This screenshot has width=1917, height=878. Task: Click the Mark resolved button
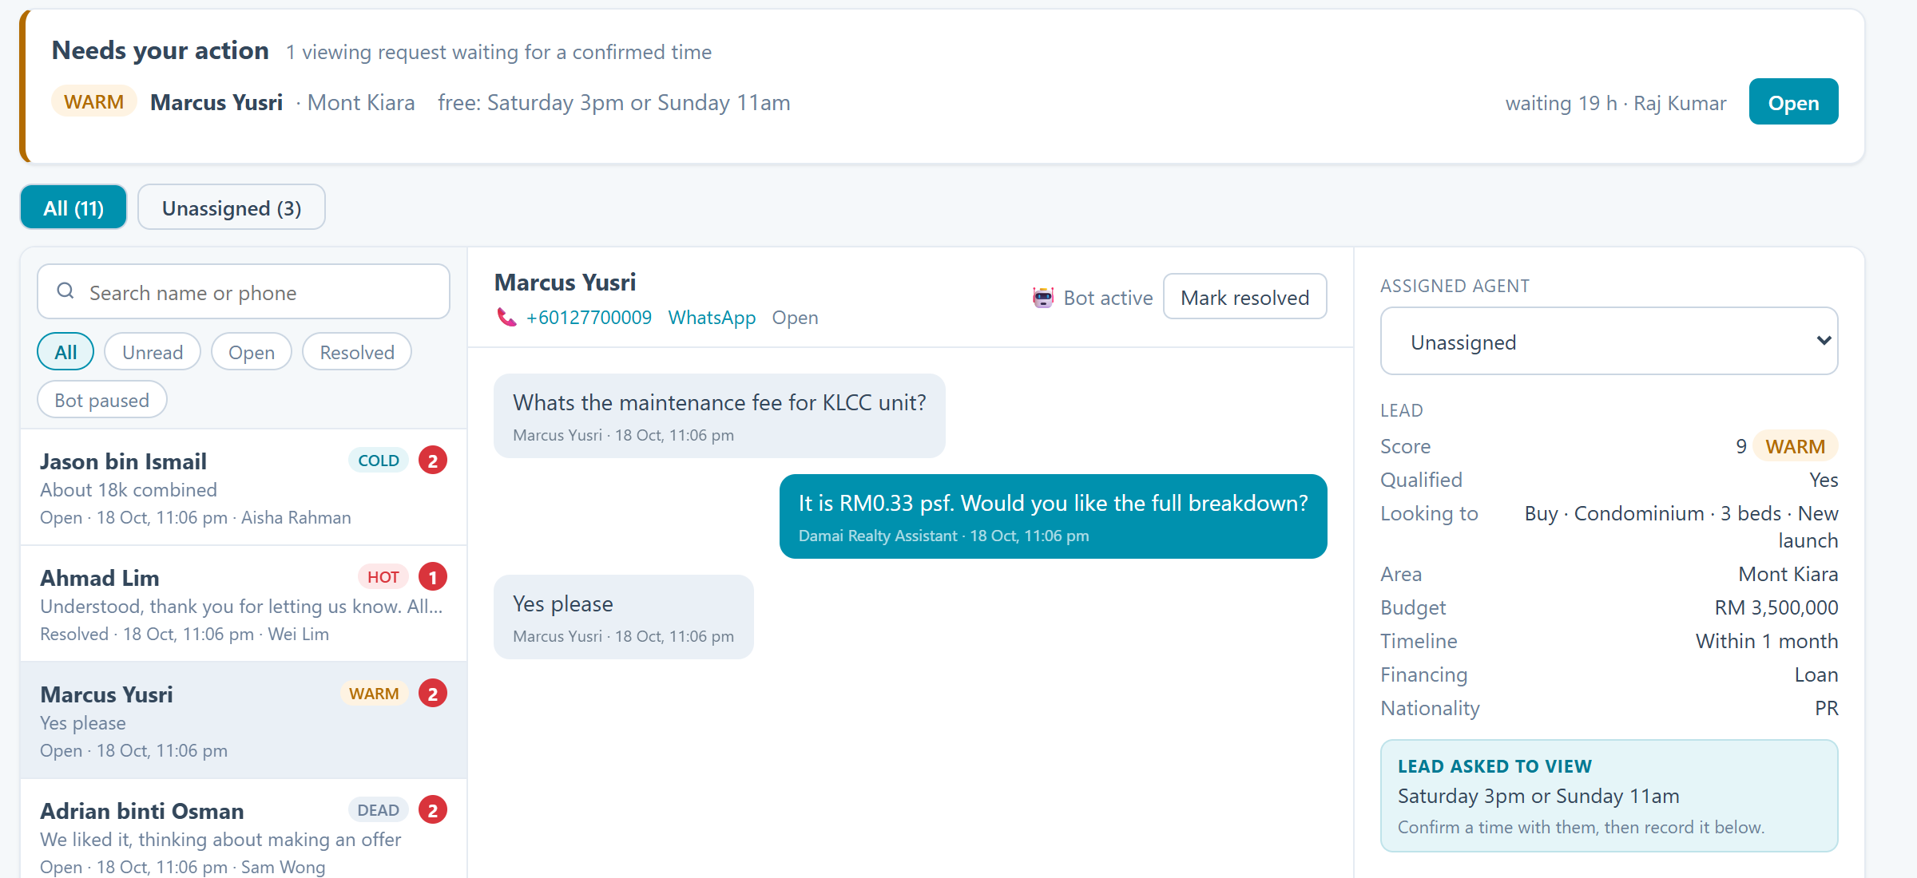(x=1244, y=297)
